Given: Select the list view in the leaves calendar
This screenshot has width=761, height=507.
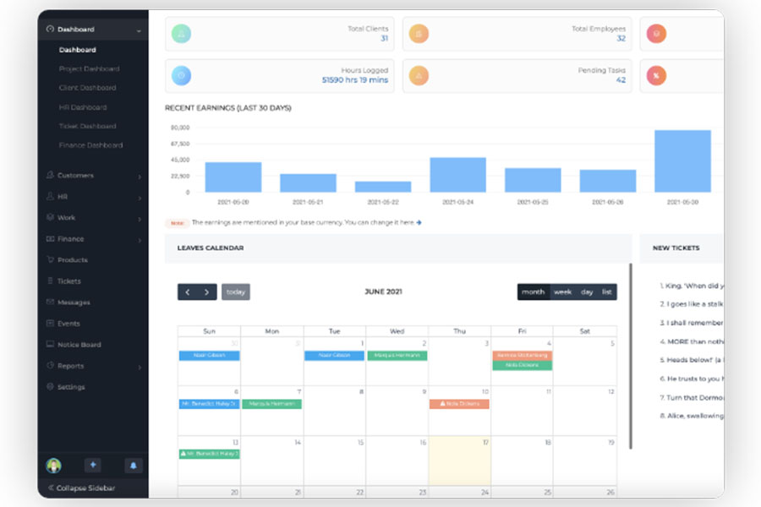Looking at the screenshot, I should 605,292.
